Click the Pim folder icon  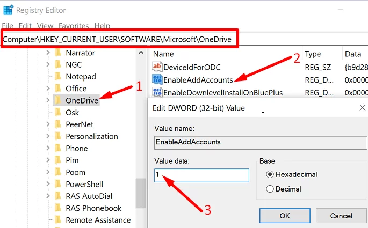[58, 160]
